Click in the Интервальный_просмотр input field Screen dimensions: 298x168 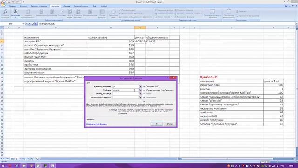[x=125, y=97]
